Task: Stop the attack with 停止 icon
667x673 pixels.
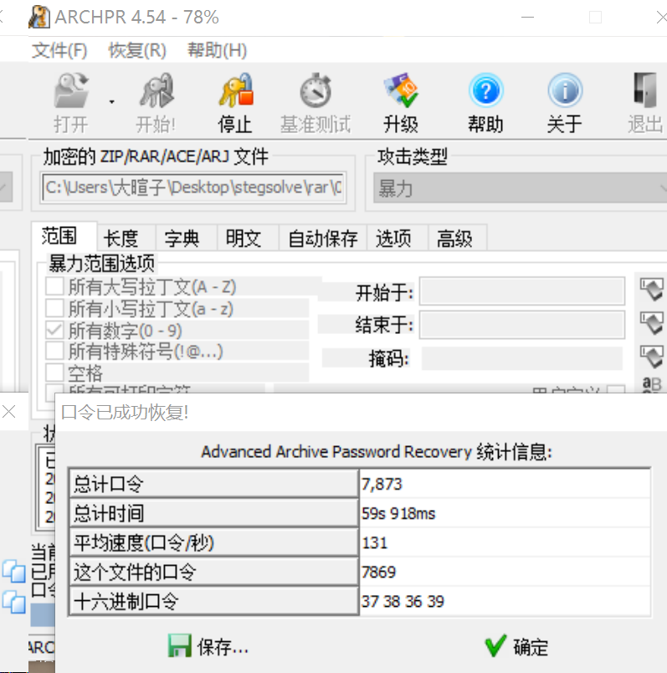Action: (236, 90)
